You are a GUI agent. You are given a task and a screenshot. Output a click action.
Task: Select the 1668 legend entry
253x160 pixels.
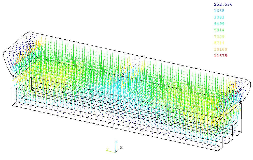point(219,11)
